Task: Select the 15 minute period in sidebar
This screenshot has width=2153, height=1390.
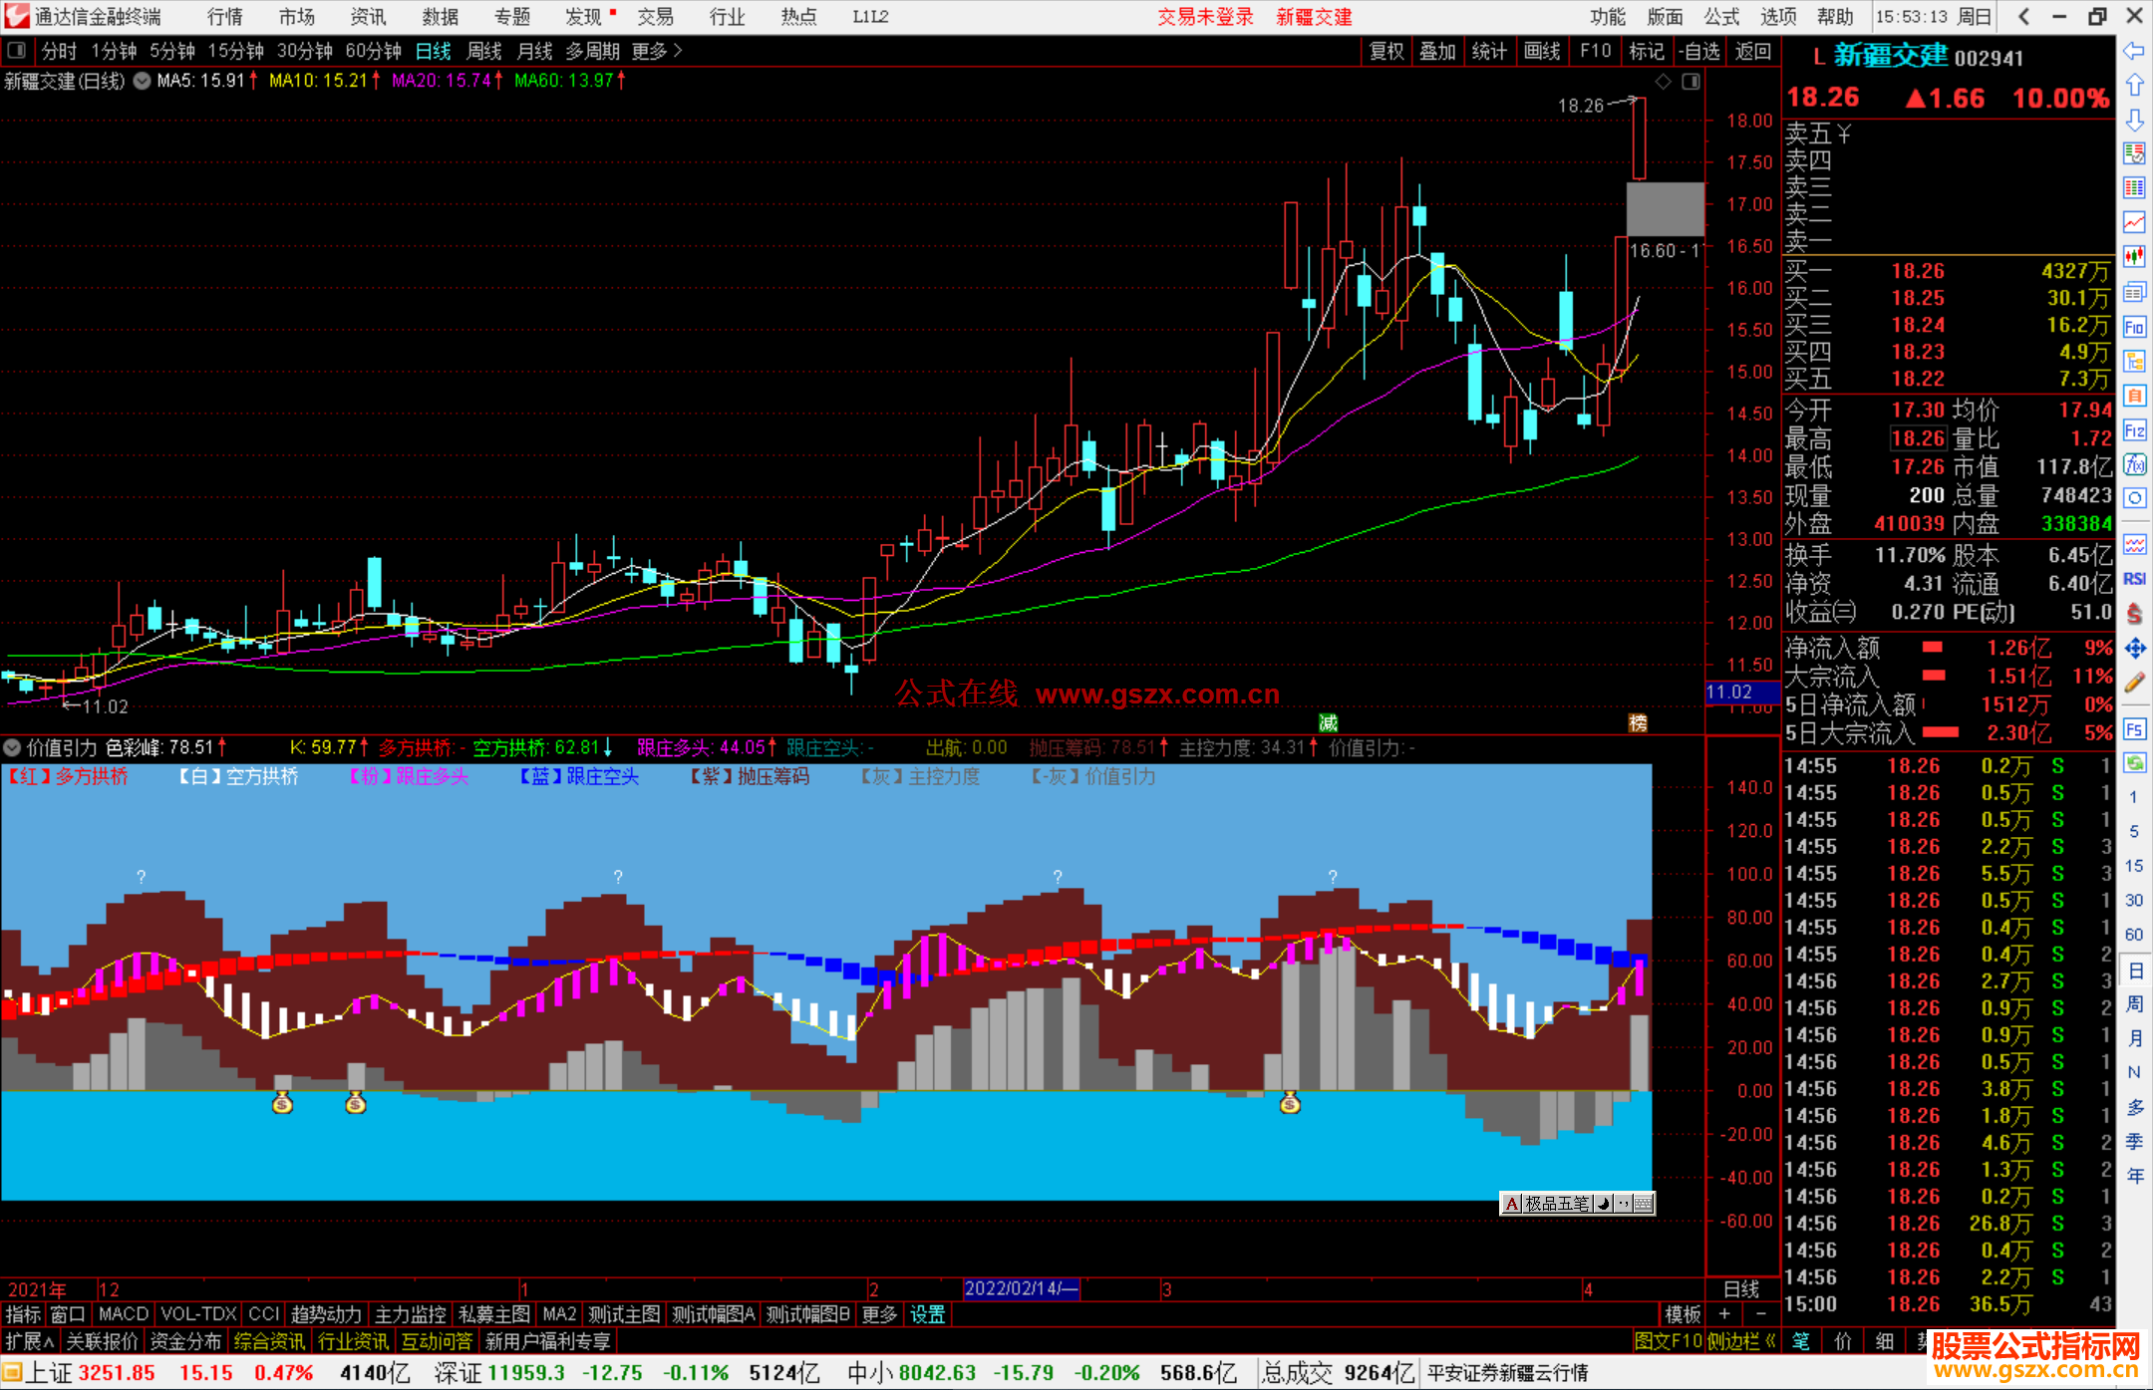Action: 2134,866
